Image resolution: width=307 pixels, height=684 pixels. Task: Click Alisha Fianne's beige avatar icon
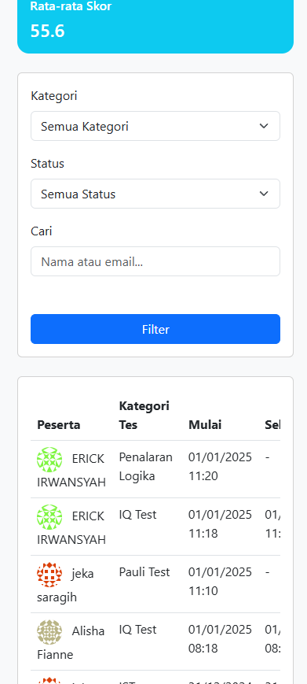pos(49,632)
